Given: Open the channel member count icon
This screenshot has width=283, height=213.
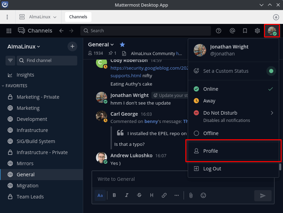Looking at the screenshot, I should coord(90,53).
